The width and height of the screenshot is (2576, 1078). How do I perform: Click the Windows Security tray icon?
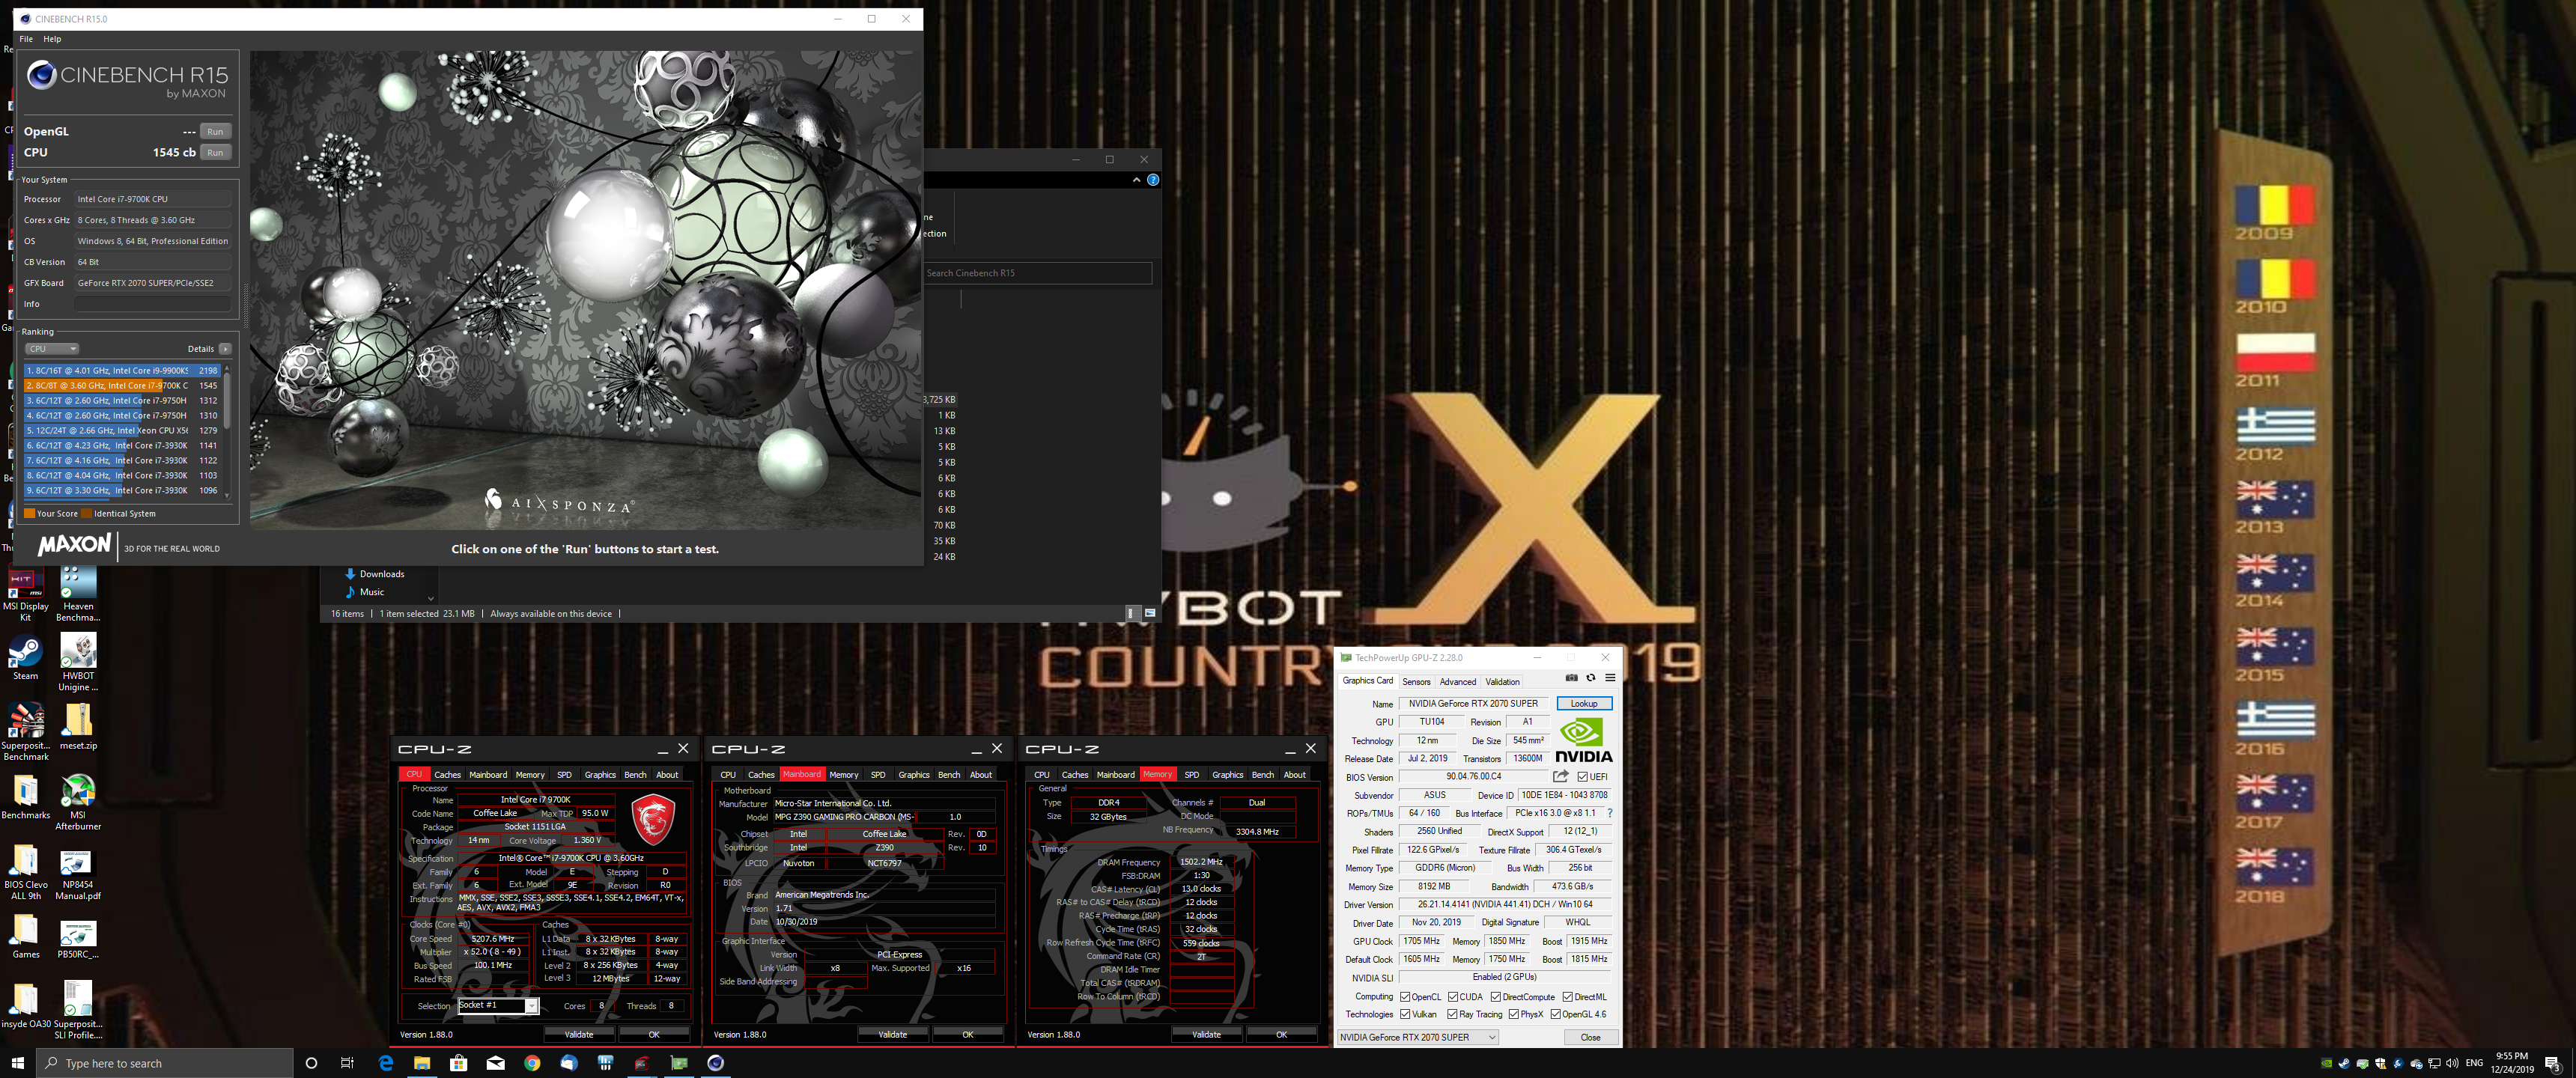coord(2380,1063)
